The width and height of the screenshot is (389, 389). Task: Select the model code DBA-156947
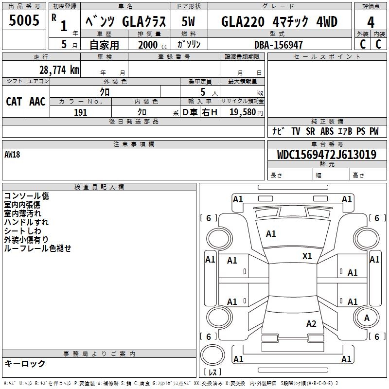[279, 45]
